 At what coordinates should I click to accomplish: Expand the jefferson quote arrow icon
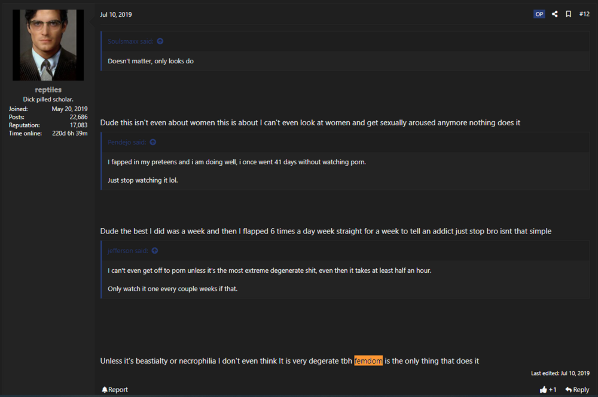click(x=155, y=251)
